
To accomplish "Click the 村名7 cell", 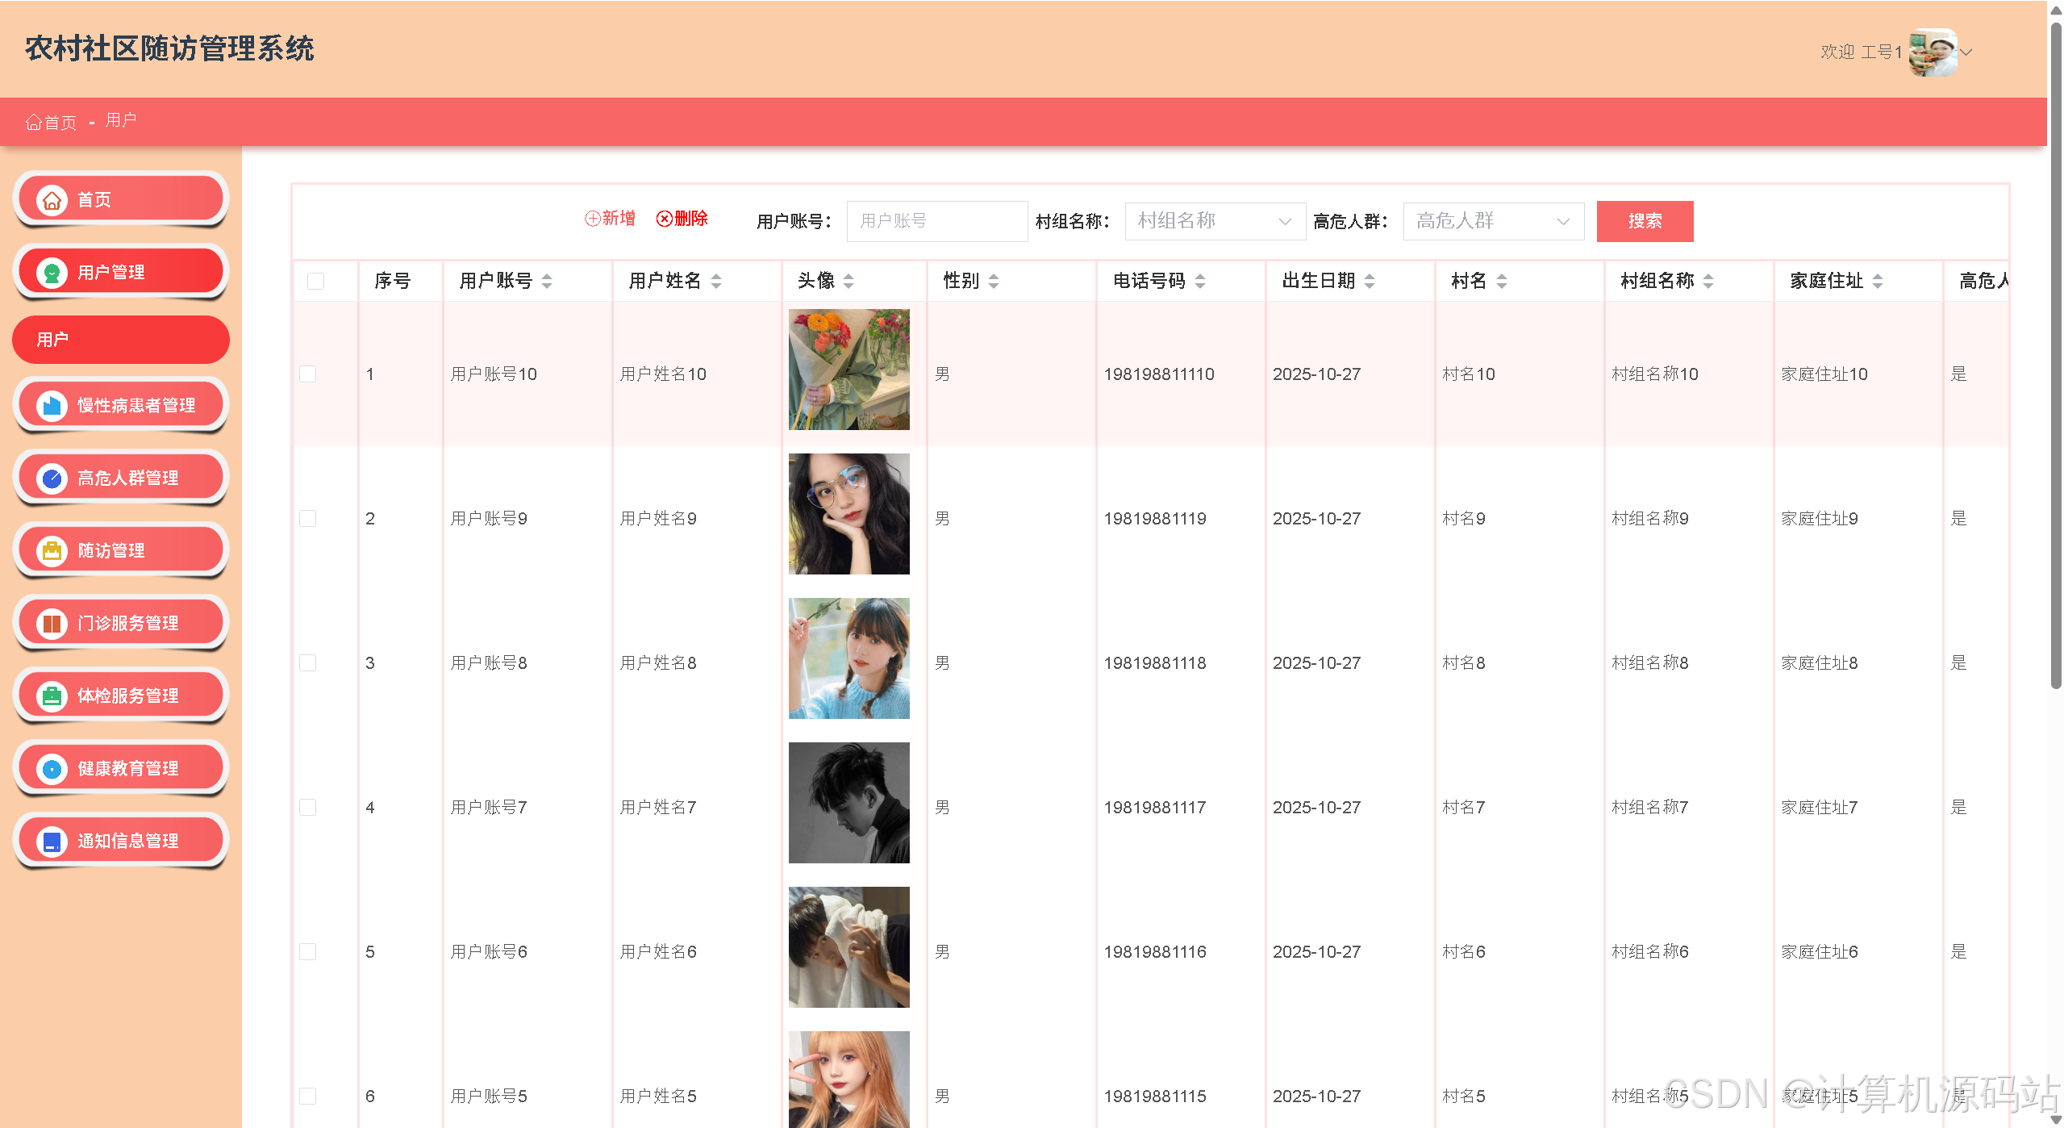I will [x=1463, y=808].
